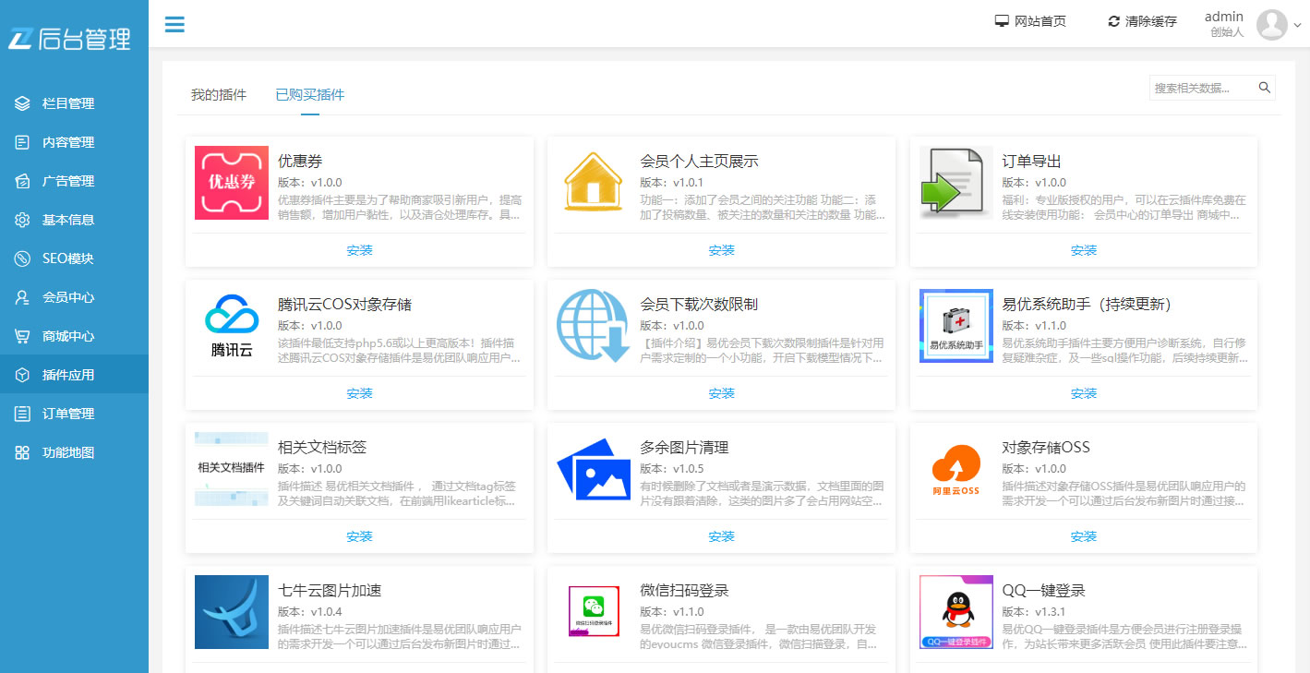1310x673 pixels.
Task: Click the 优惠券 plugin icon
Action: (232, 183)
